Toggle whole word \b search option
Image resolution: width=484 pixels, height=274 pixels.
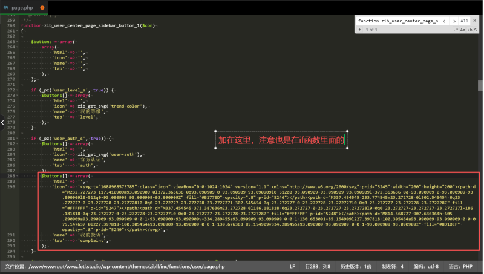coord(469,29)
